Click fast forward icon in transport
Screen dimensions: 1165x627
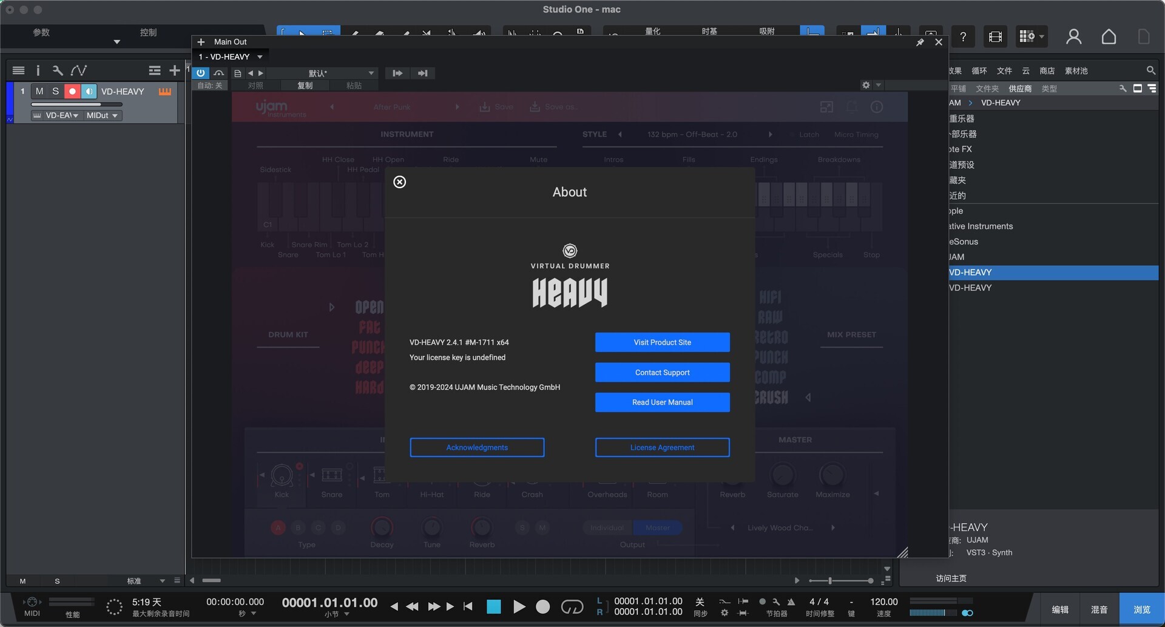[x=434, y=606]
